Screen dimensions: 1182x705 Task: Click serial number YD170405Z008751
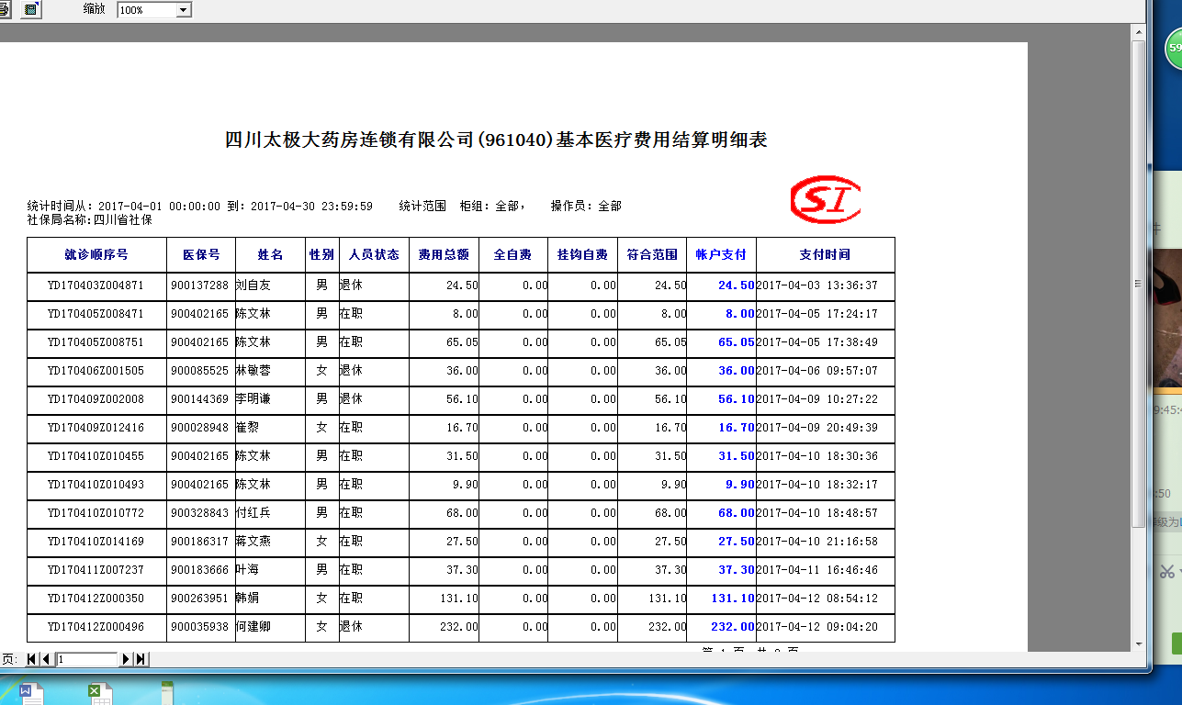96,342
